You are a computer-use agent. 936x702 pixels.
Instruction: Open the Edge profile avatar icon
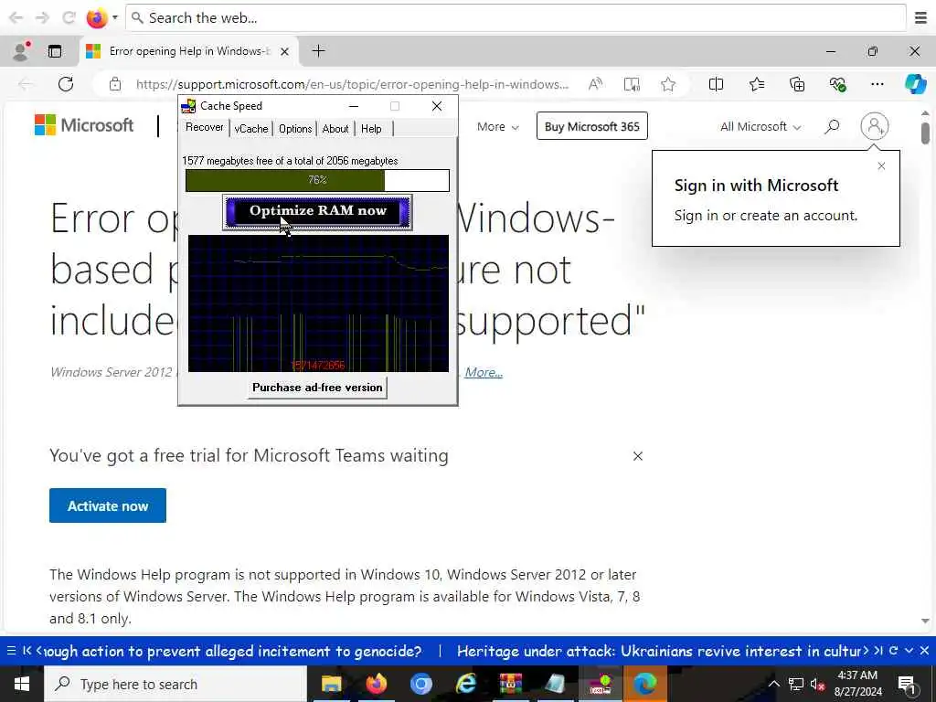(x=21, y=51)
